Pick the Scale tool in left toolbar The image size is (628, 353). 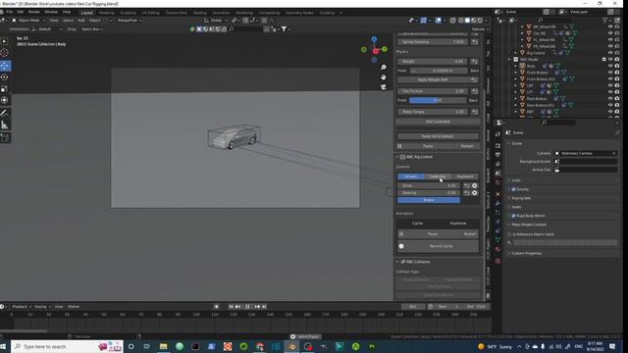(x=5, y=89)
